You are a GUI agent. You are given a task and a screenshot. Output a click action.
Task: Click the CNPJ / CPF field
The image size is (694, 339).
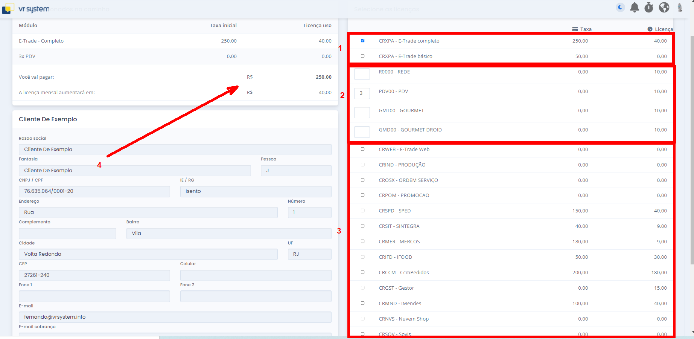click(94, 191)
